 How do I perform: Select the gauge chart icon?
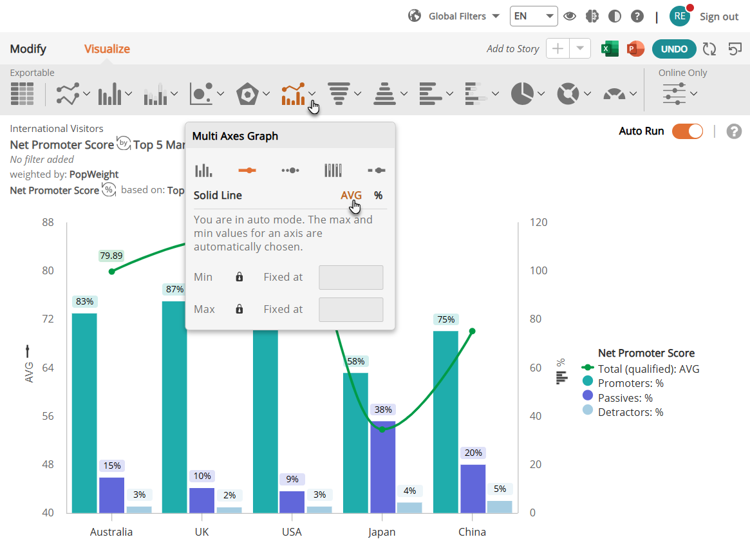614,93
